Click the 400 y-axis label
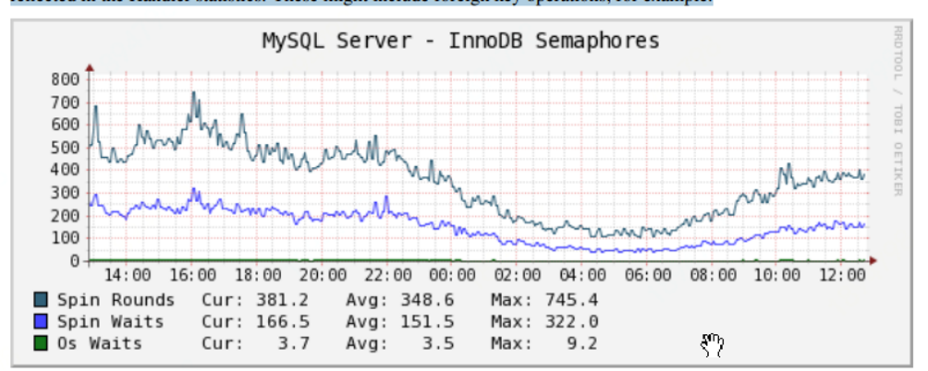928x371 pixels. [x=66, y=170]
